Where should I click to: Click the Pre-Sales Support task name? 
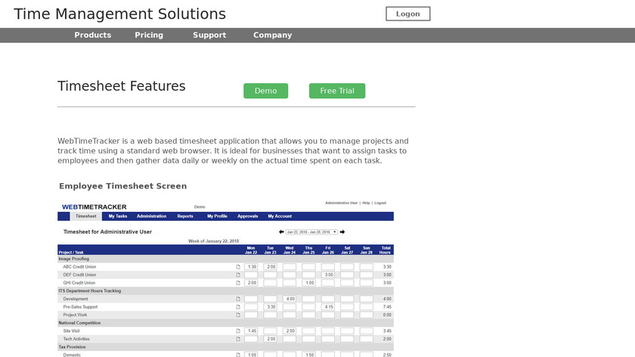tap(80, 307)
